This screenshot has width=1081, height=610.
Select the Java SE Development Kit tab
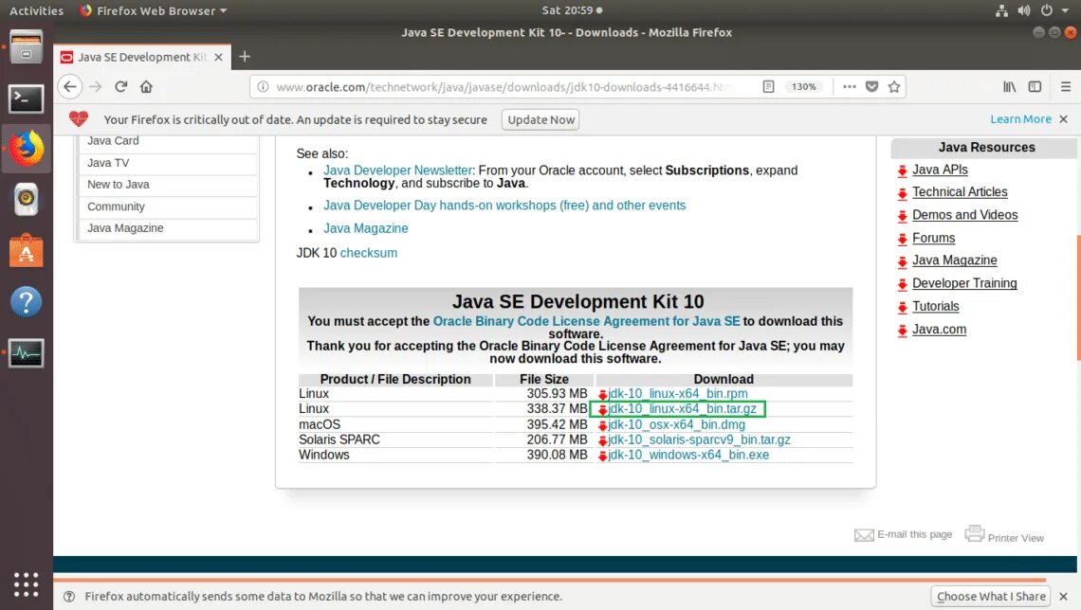pos(142,57)
